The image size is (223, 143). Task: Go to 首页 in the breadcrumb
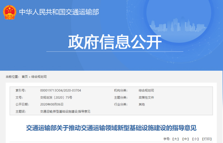click(x=25, y=77)
